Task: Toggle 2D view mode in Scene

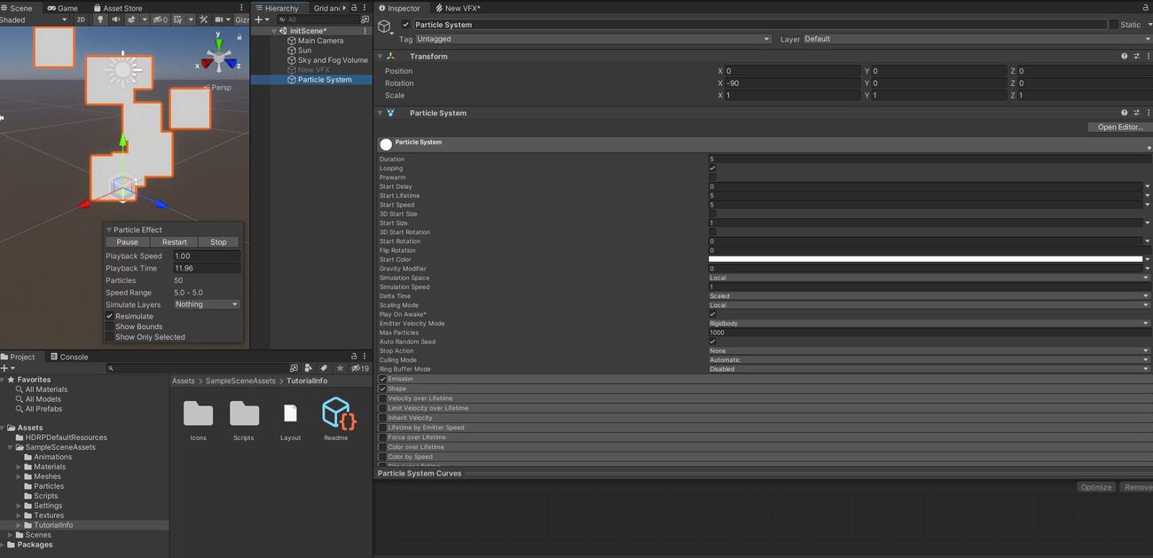Action: [x=81, y=20]
